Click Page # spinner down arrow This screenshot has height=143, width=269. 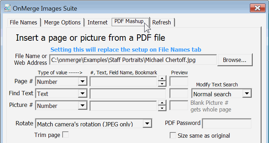pyautogui.click(x=162, y=84)
